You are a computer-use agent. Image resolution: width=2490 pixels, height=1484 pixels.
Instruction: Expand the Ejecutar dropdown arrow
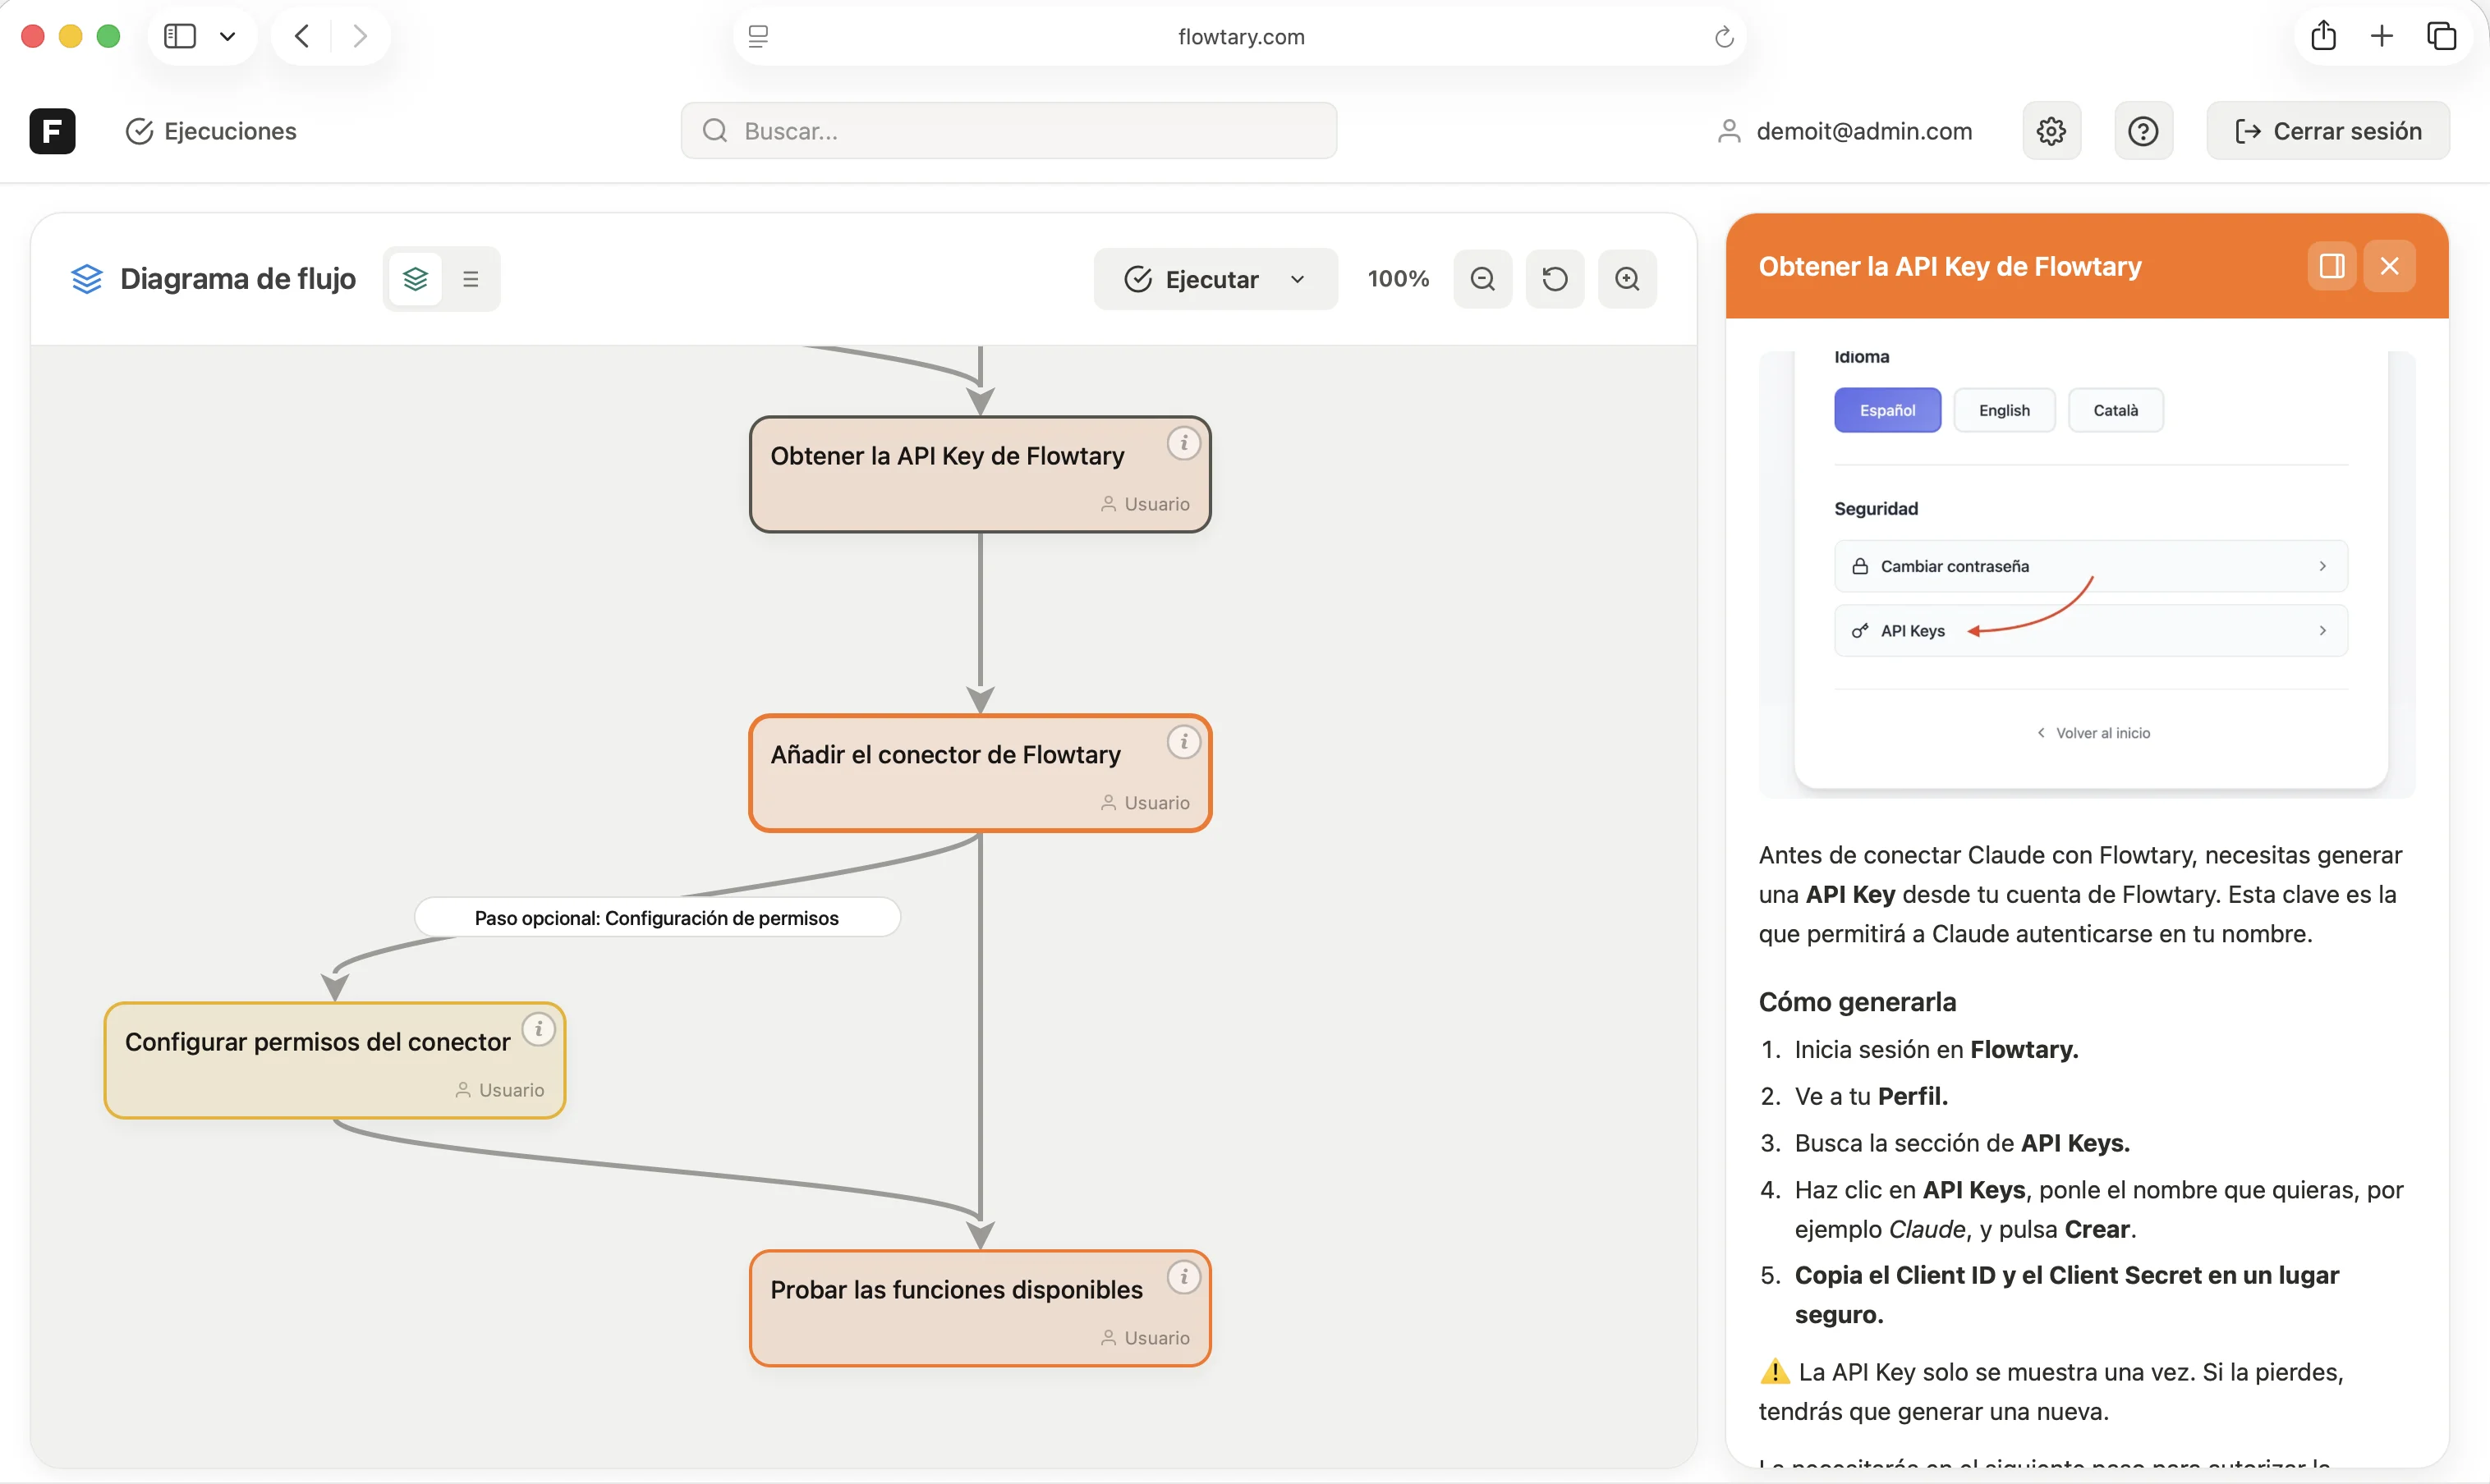(1298, 279)
